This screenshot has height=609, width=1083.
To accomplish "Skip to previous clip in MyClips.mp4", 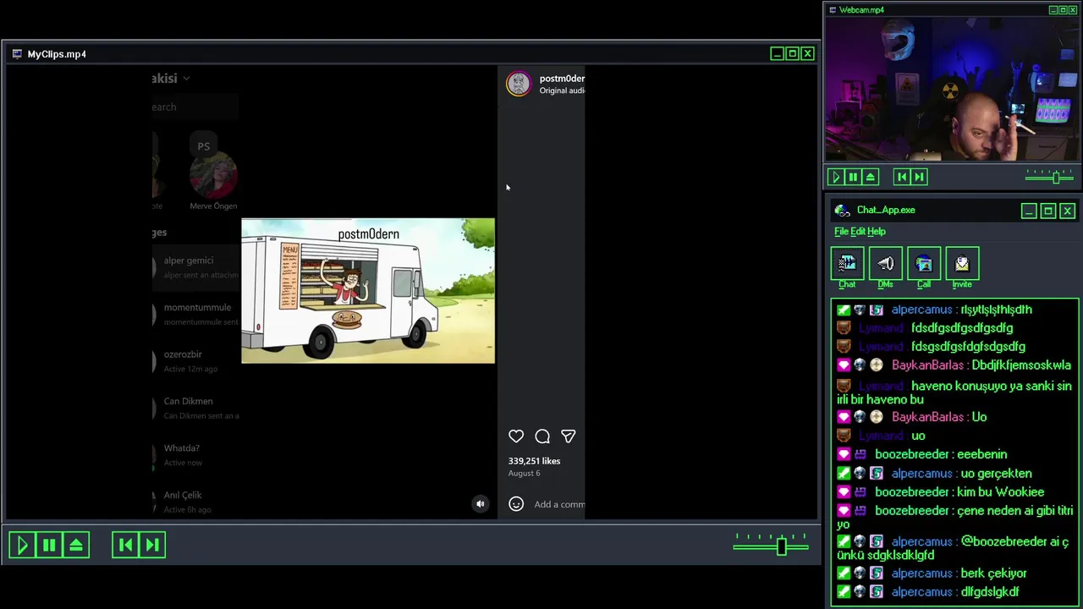I will (x=125, y=546).
